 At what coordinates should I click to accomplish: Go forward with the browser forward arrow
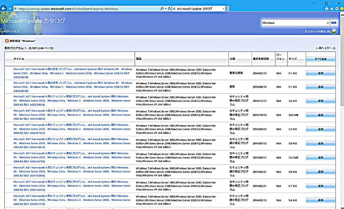pos(10,9)
